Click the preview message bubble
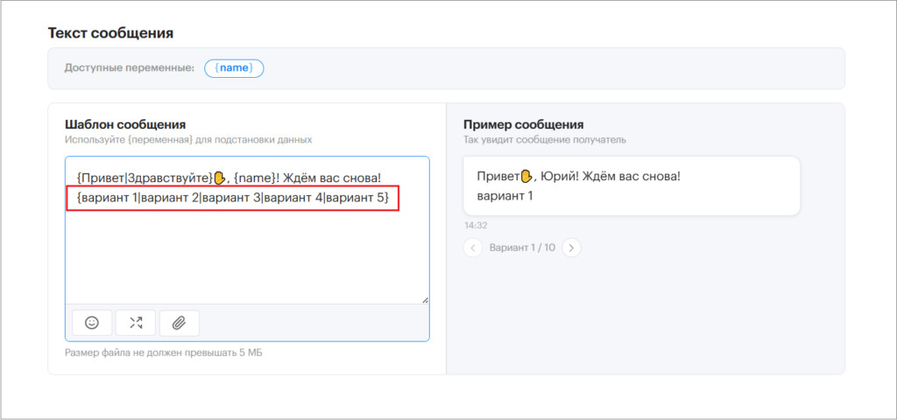897x420 pixels. 632,186
